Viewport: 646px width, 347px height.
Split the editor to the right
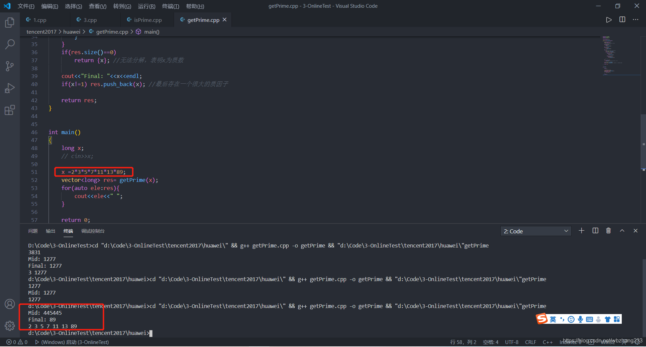click(622, 20)
